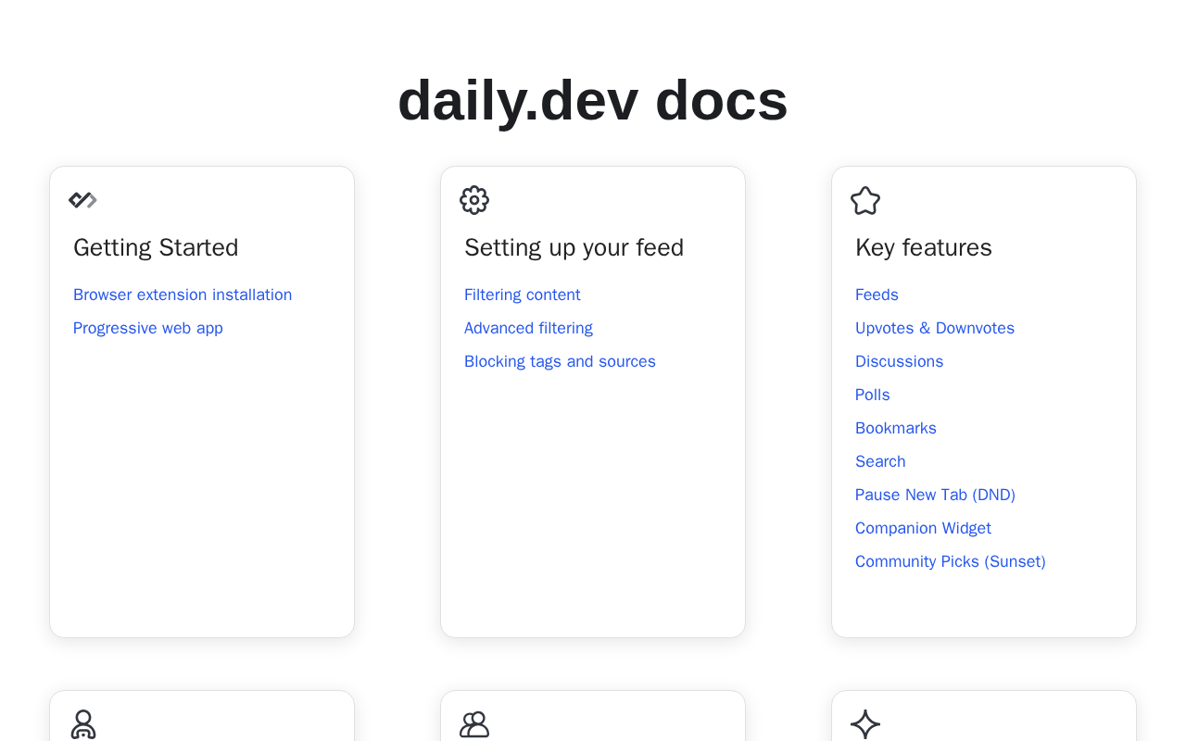Viewport: 1186px width, 741px height.
Task: Click the single person icon in bottom-left card
Action: [83, 724]
